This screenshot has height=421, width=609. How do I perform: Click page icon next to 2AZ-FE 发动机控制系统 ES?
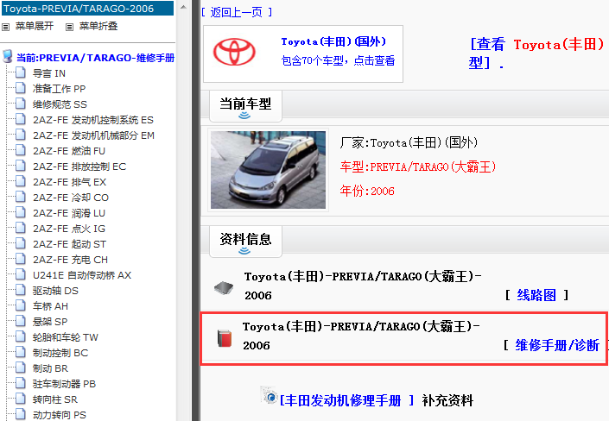pos(21,119)
